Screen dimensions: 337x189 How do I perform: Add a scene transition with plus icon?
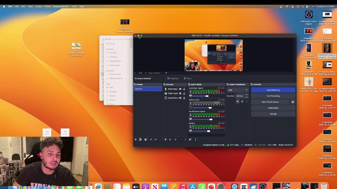[238, 101]
